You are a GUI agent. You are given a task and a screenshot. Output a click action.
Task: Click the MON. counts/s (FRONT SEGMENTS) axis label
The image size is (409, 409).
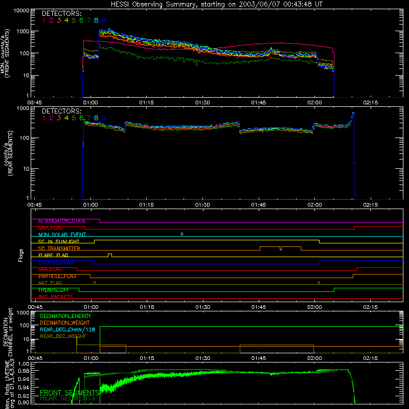tap(5, 53)
